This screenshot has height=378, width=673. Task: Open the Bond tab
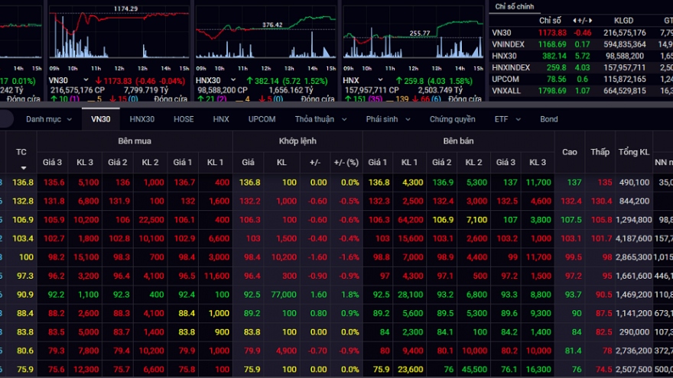click(549, 119)
